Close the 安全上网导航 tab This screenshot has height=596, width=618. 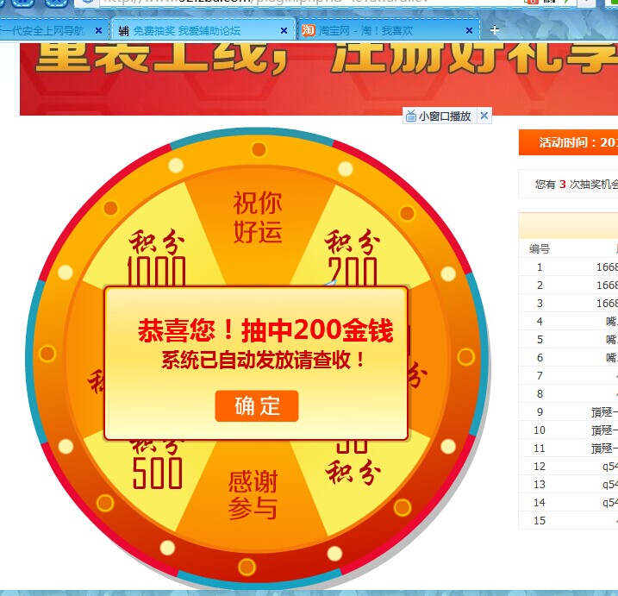98,30
